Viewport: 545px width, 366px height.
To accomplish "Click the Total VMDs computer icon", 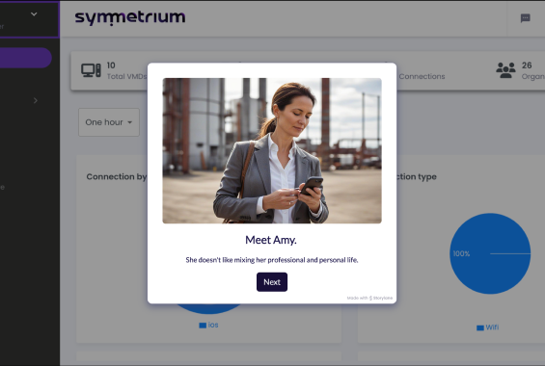I will click(91, 70).
